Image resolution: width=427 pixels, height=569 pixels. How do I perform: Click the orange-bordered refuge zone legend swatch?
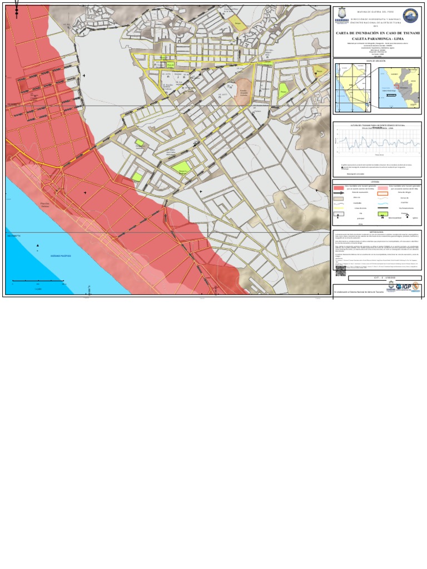pos(383,193)
